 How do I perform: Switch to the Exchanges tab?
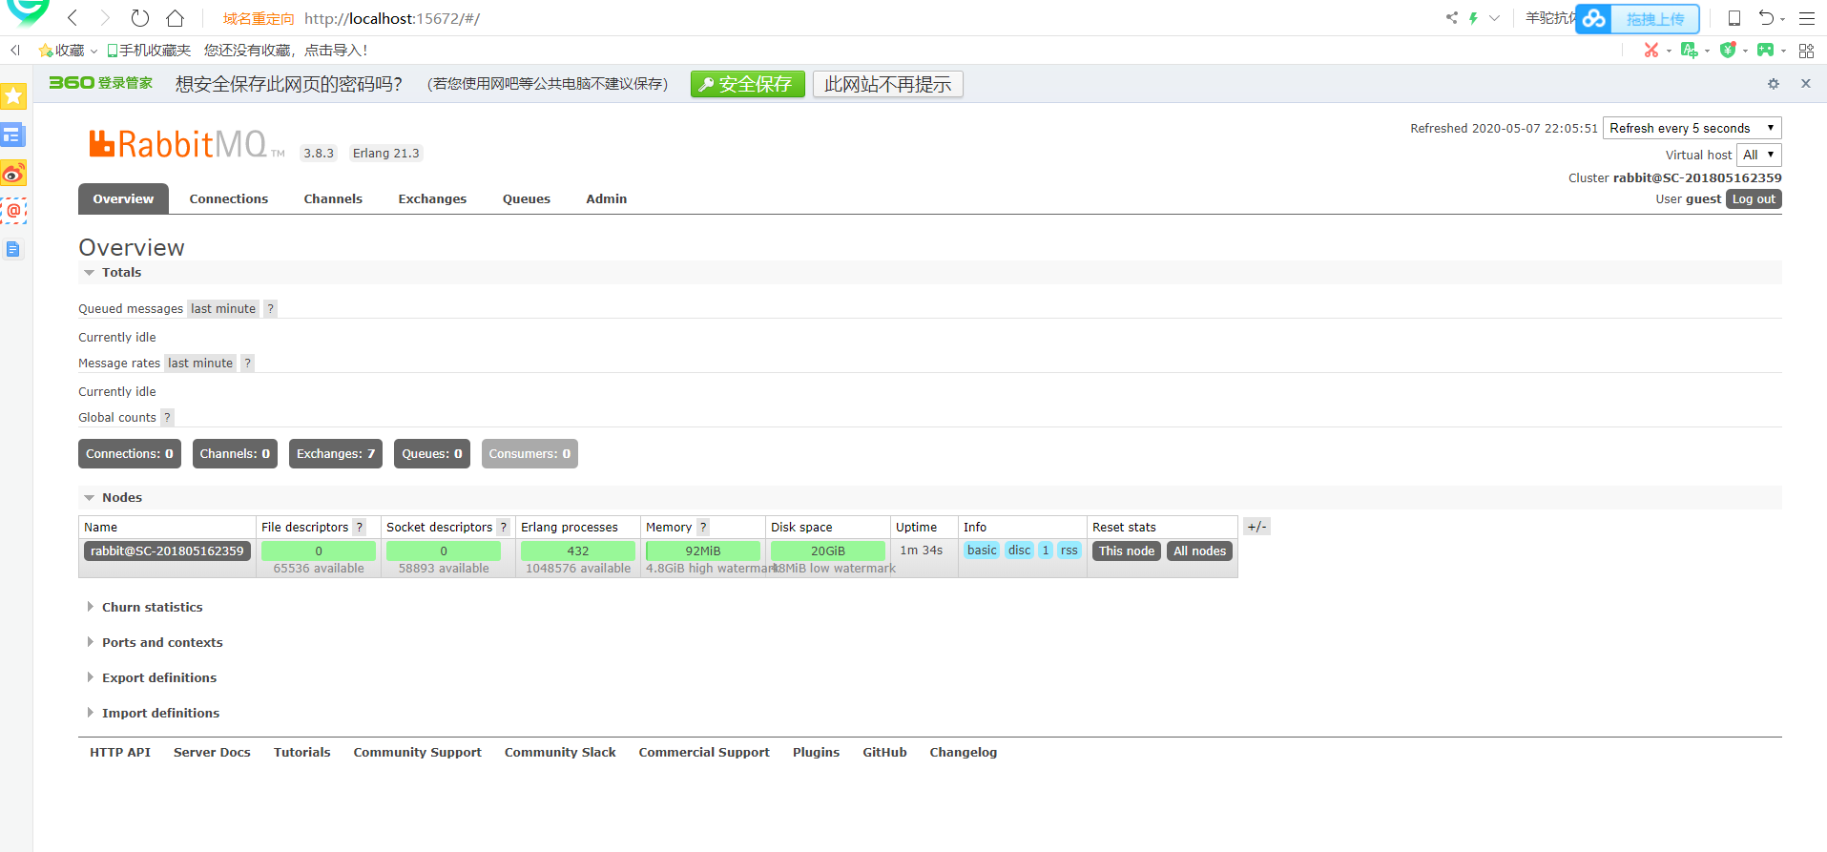(x=432, y=198)
